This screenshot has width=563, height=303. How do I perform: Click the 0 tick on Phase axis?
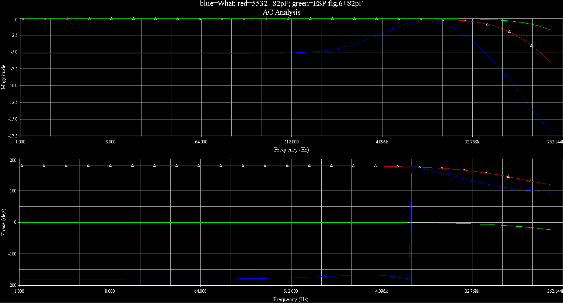pos(15,222)
